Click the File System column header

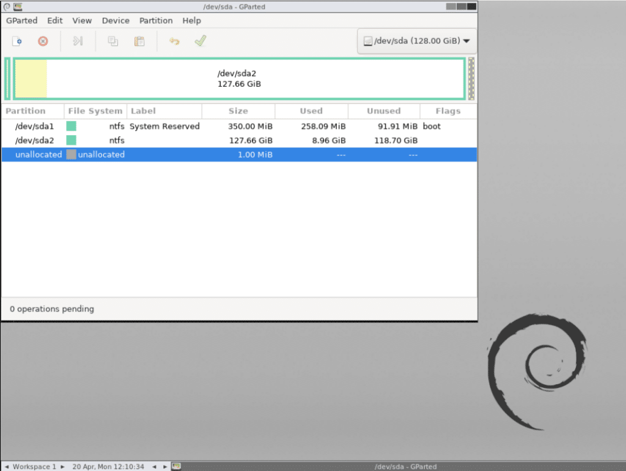click(95, 111)
